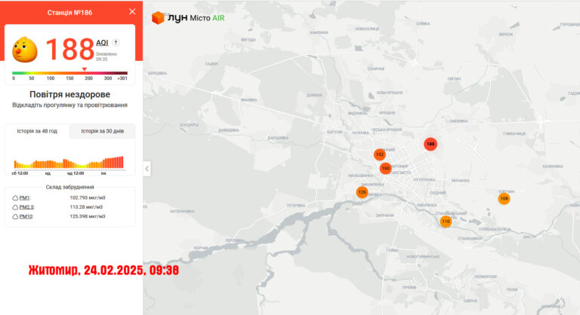Select the station marker showing 108
580x315 pixels.
click(x=504, y=199)
